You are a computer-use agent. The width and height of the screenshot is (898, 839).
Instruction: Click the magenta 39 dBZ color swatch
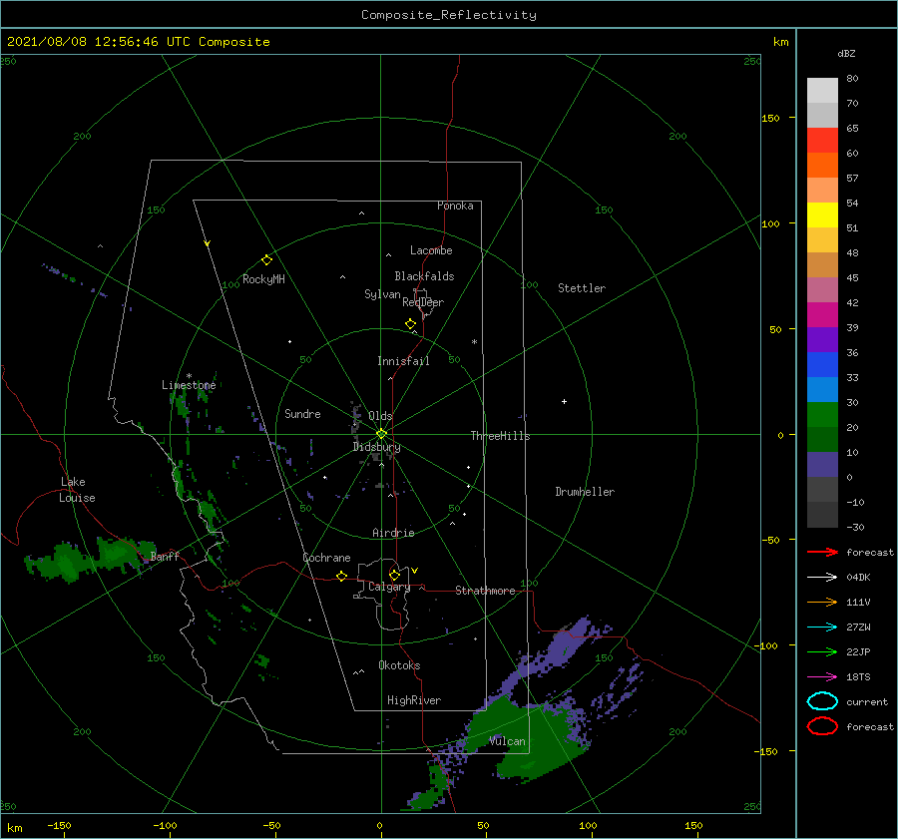tap(822, 315)
